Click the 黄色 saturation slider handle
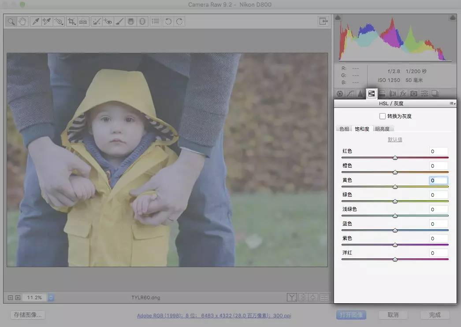Image resolution: width=461 pixels, height=327 pixels. [395, 187]
